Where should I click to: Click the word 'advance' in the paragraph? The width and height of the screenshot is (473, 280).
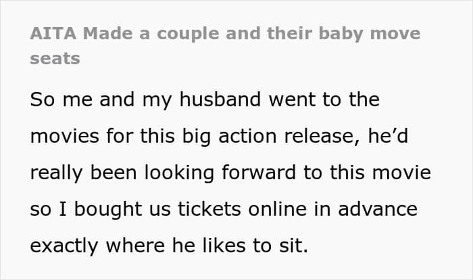[x=378, y=209]
